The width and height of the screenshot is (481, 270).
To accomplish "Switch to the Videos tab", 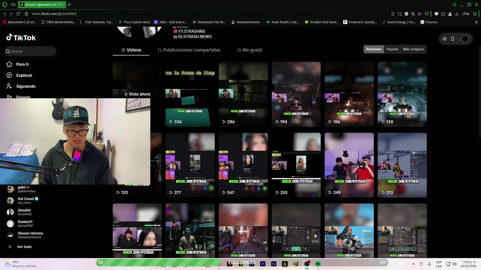I will (x=131, y=50).
